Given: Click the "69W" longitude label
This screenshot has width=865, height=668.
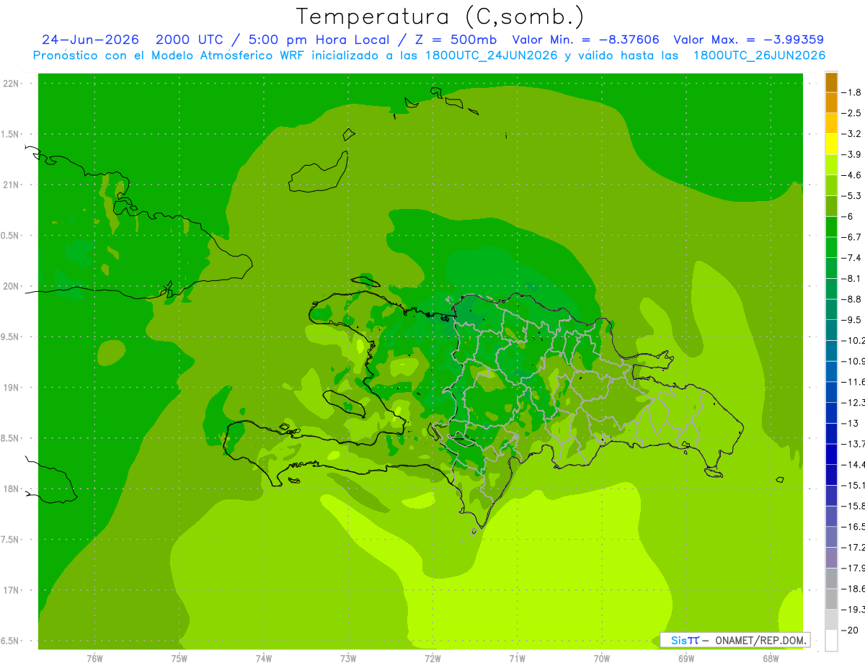Looking at the screenshot, I should (686, 659).
